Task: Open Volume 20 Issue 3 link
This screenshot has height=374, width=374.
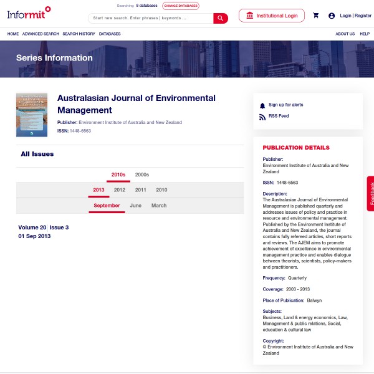Action: pos(44,228)
